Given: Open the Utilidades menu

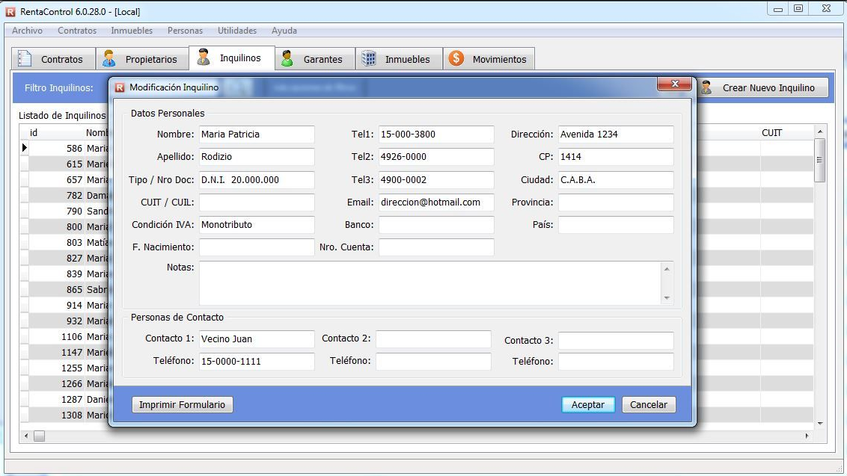Looking at the screenshot, I should 237,31.
